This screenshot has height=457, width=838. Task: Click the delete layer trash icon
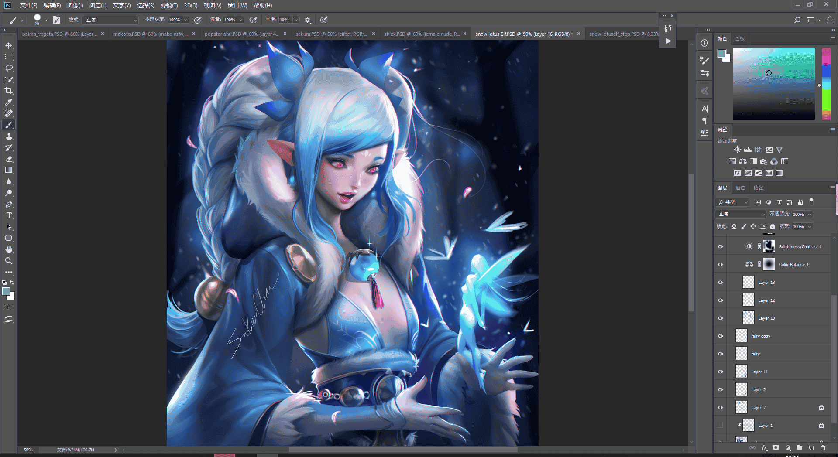[823, 448]
